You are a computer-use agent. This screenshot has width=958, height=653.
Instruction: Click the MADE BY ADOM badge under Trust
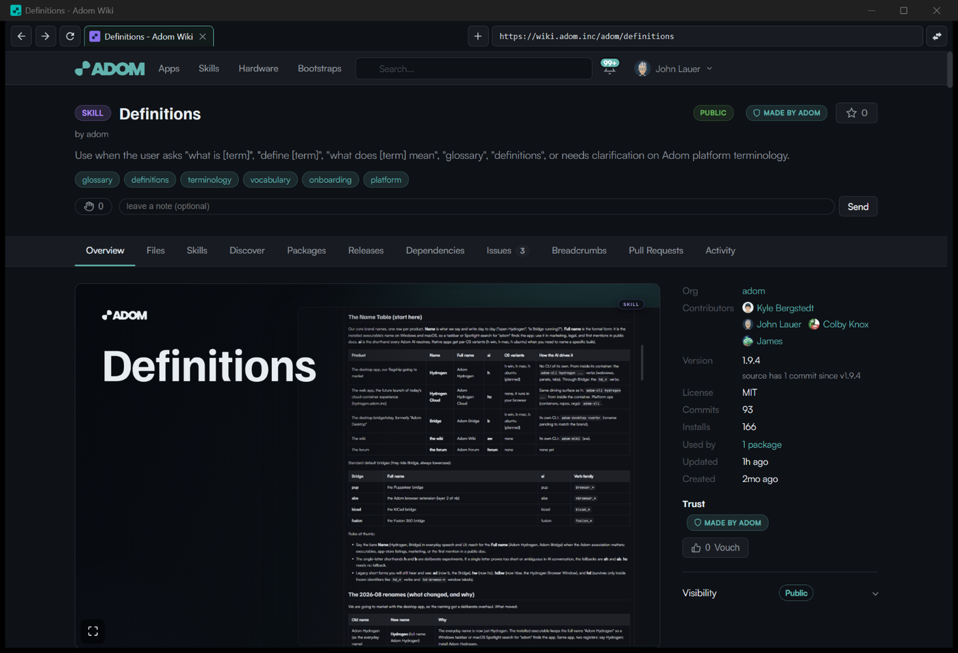pyautogui.click(x=727, y=523)
